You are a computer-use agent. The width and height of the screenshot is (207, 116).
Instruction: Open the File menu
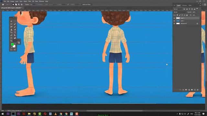(x=5, y=1)
